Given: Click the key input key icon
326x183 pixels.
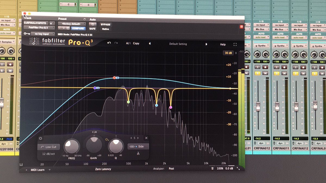Looking at the screenshot, I should [26, 34].
